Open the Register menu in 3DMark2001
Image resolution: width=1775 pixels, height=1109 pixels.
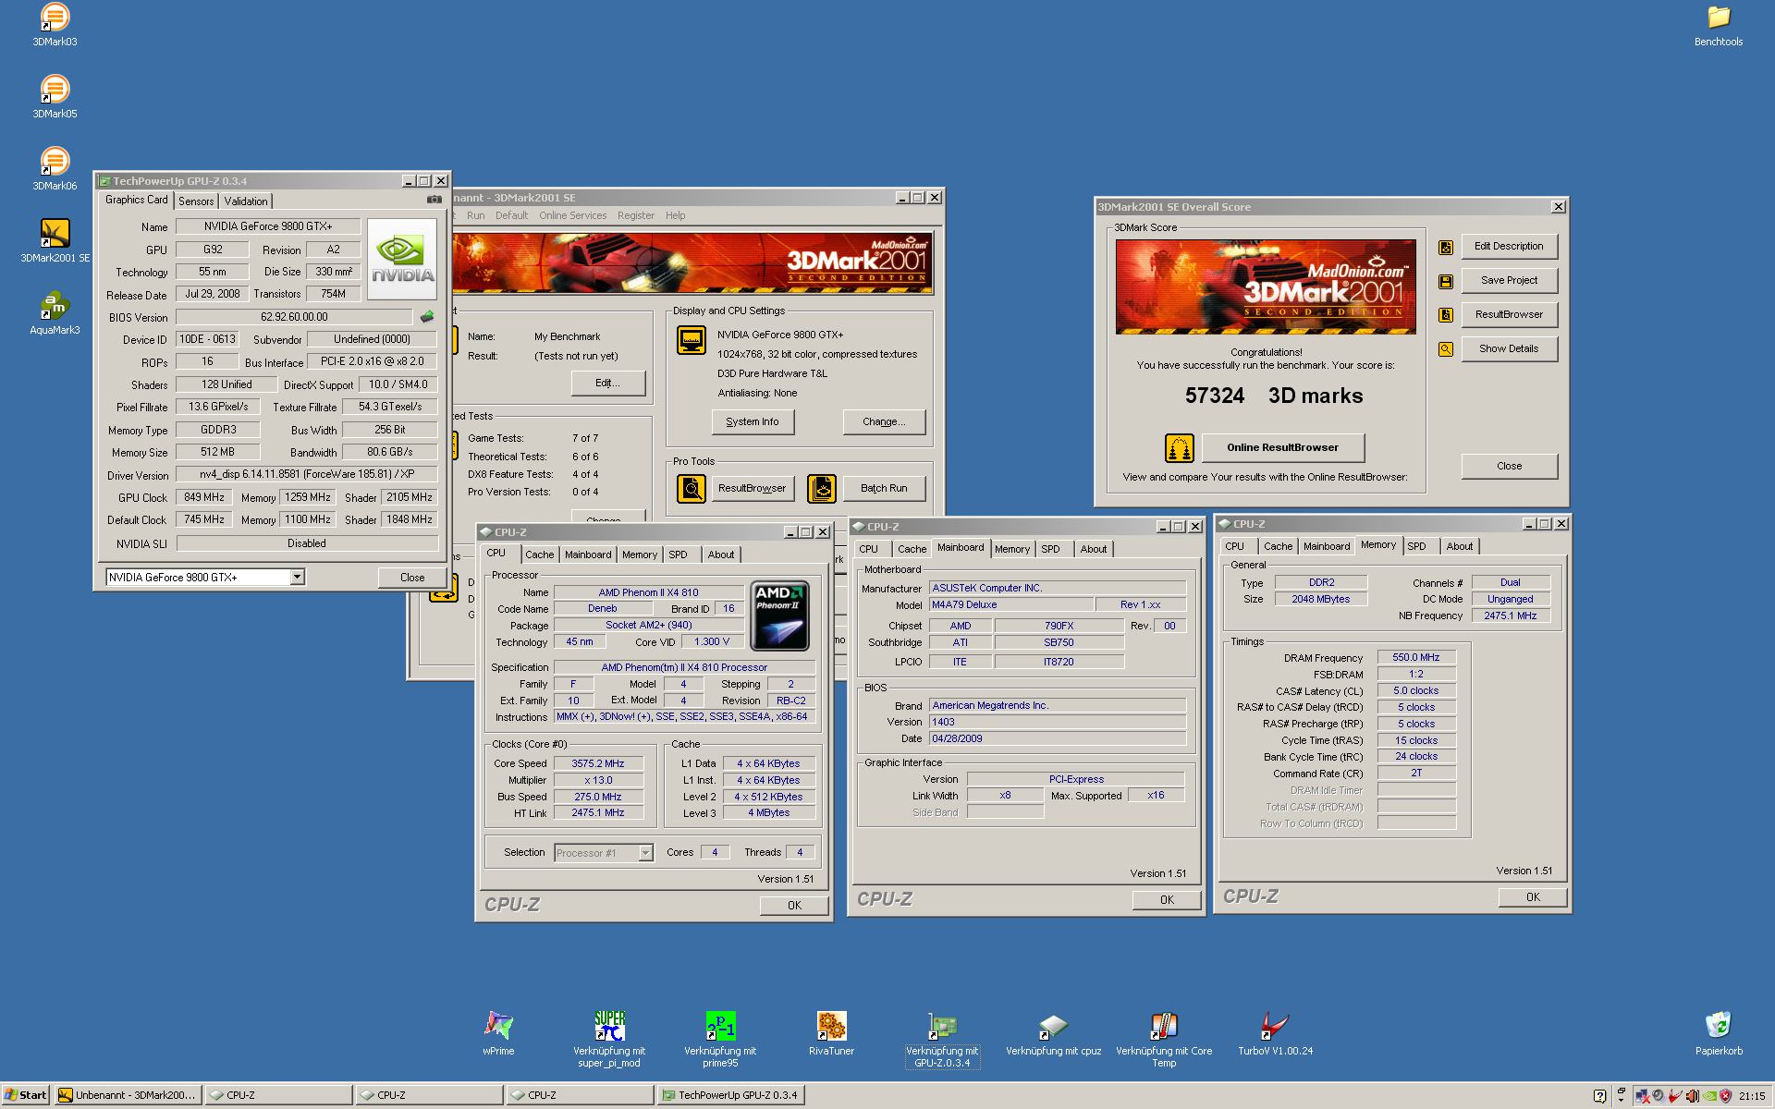pos(636,215)
